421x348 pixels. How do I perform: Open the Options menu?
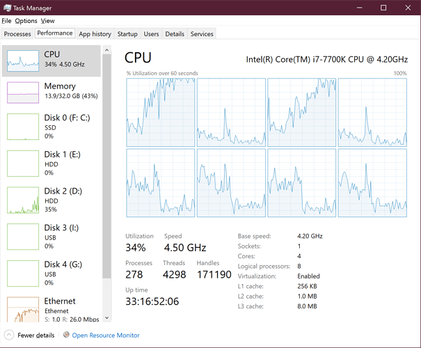pos(26,21)
